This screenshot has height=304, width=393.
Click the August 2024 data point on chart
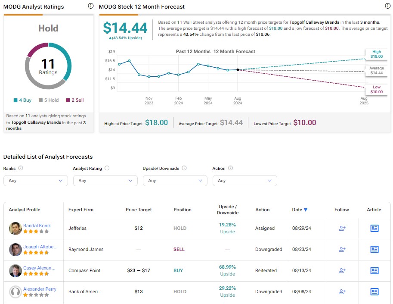pyautogui.click(x=238, y=69)
